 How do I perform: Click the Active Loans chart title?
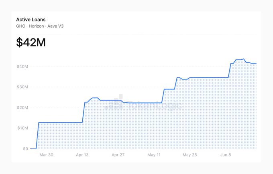pyautogui.click(x=31, y=20)
